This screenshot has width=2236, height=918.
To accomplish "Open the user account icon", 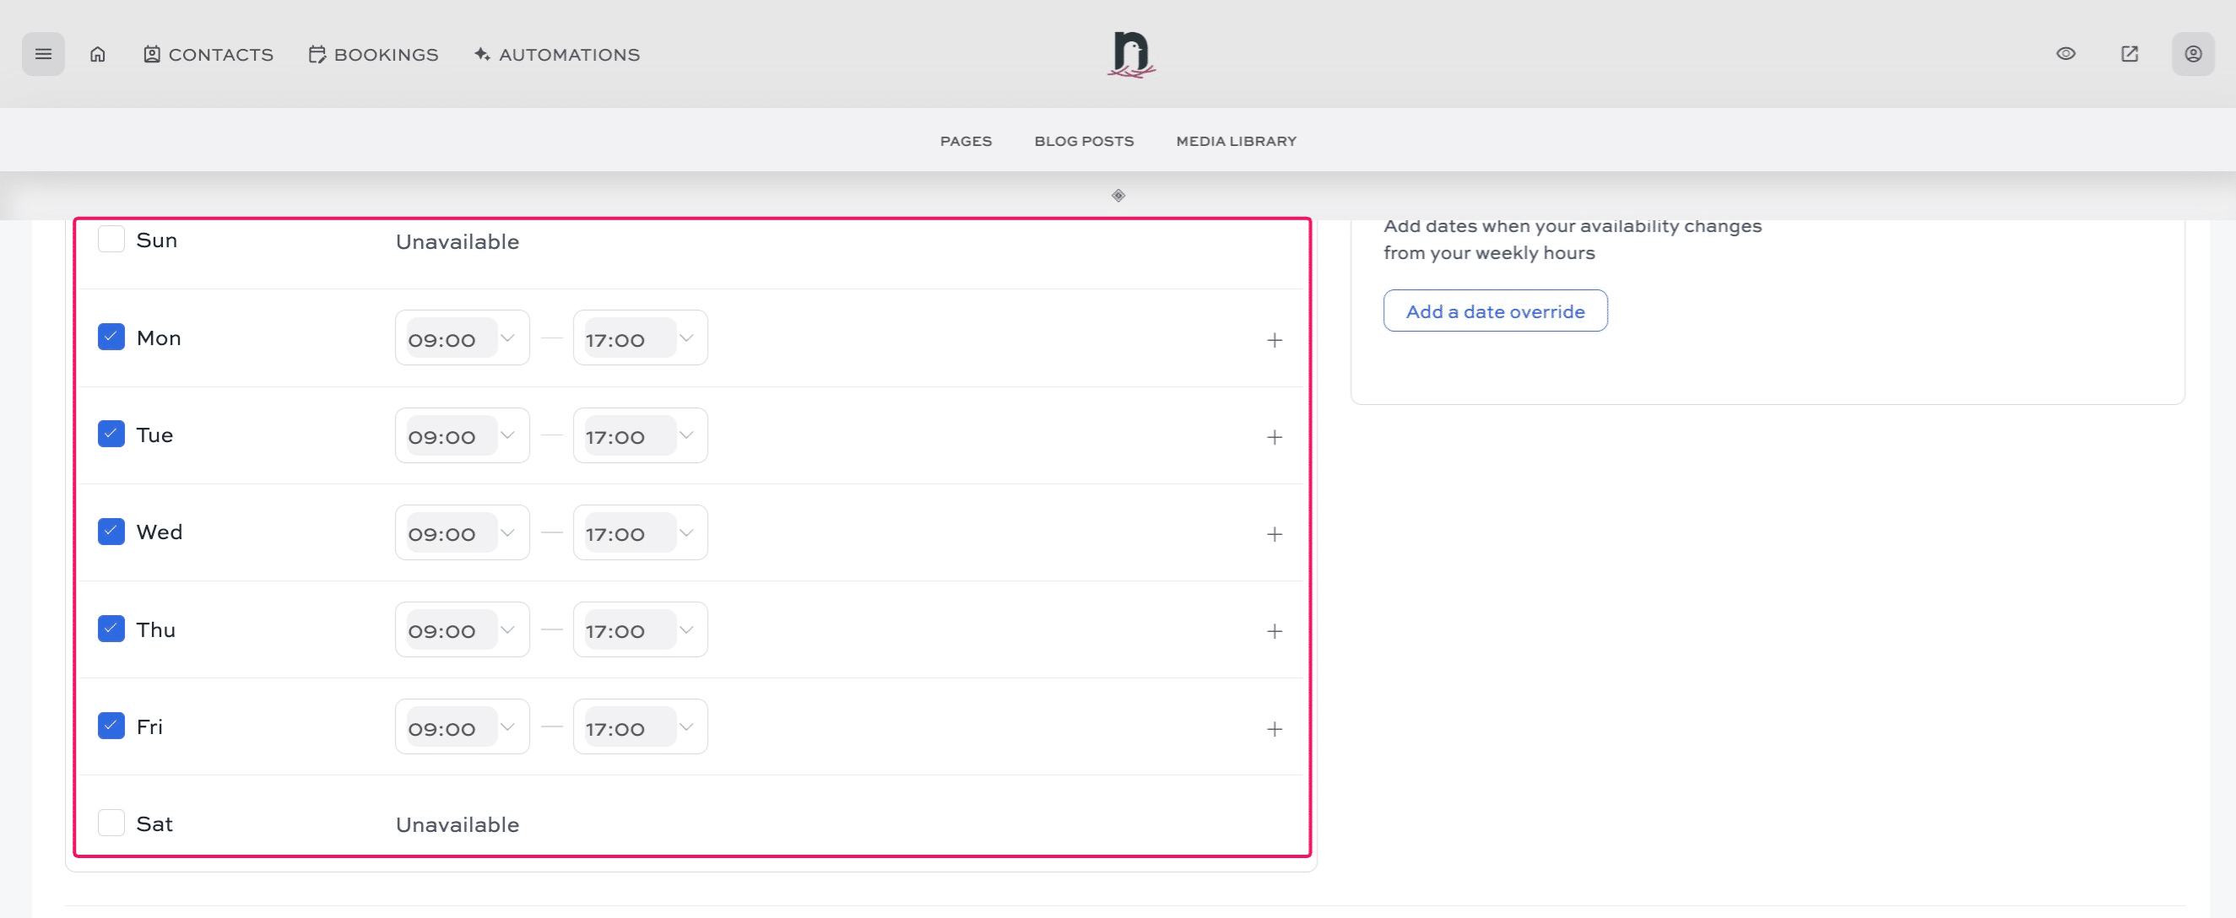I will (2193, 54).
